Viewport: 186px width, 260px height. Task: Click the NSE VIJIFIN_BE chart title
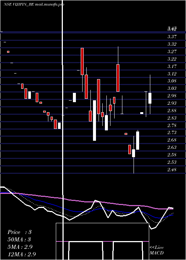[34, 4]
